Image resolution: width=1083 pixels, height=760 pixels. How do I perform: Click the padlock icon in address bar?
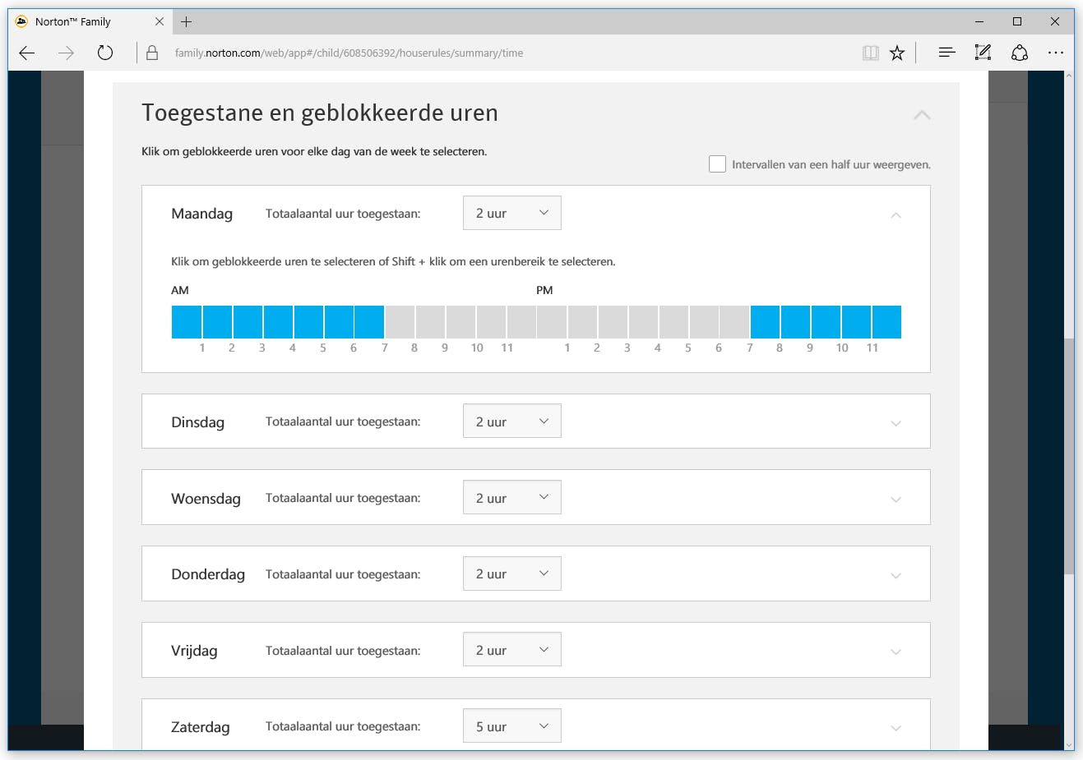coord(151,52)
